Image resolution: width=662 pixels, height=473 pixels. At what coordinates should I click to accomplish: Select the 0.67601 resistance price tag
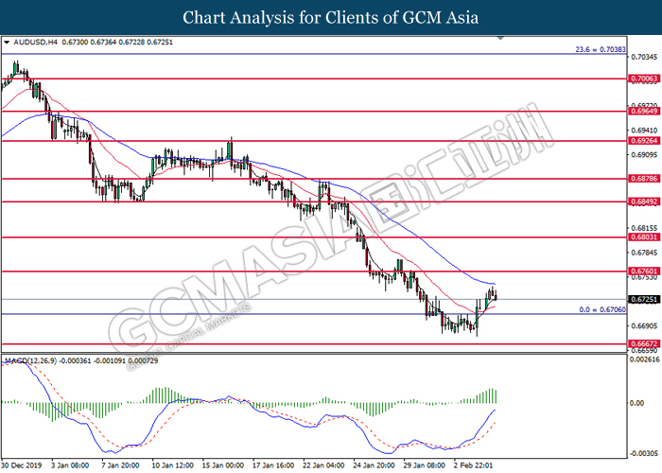642,271
